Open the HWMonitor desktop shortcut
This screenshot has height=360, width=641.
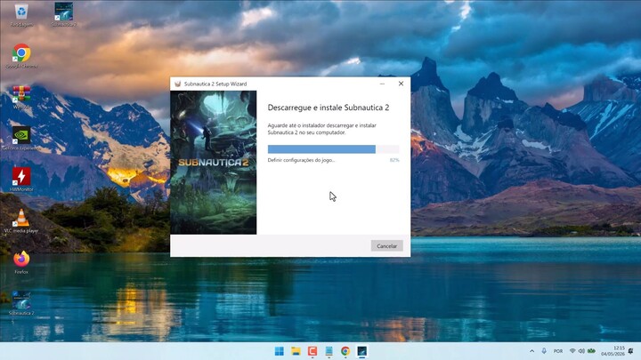21,180
